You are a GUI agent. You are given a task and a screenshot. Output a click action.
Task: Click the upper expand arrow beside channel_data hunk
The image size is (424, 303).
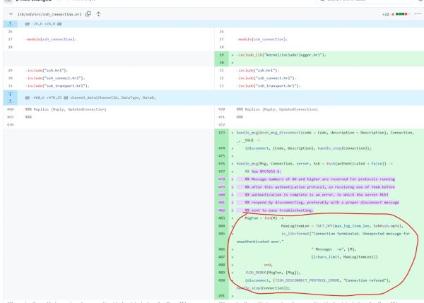(11, 94)
